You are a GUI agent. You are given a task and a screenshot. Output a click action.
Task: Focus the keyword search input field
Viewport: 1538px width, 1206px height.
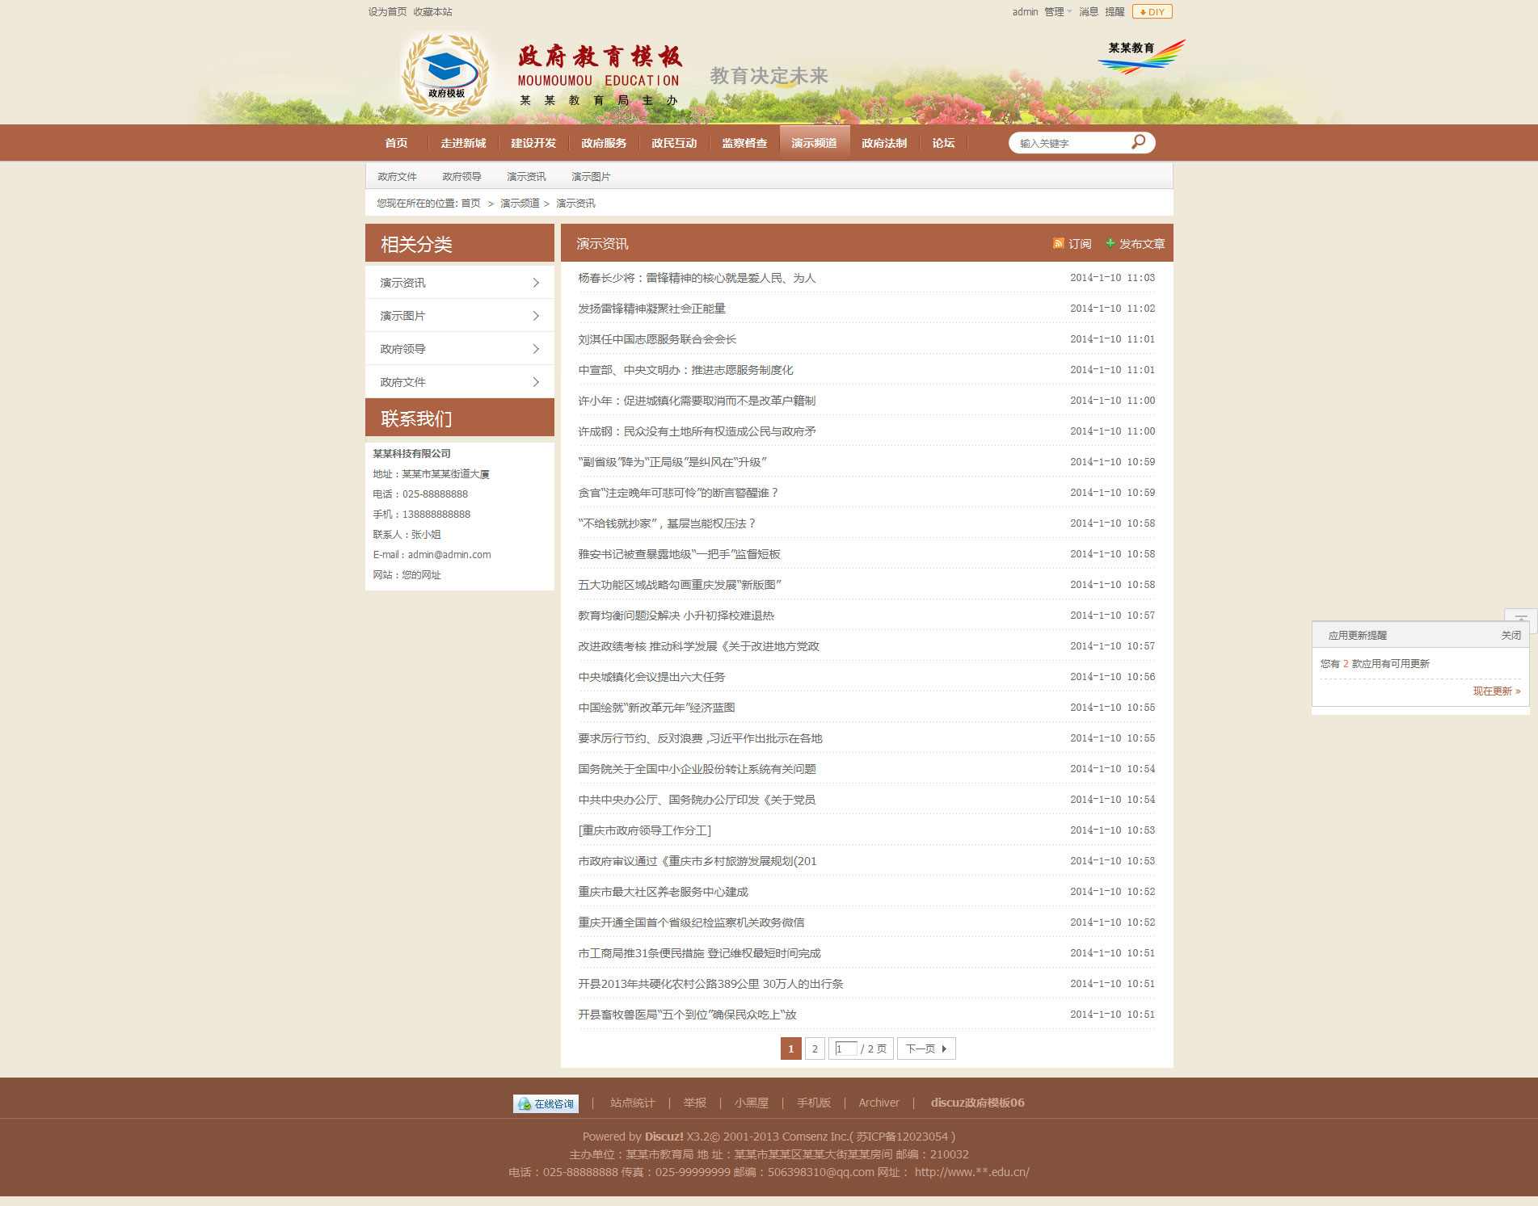tap(1070, 143)
